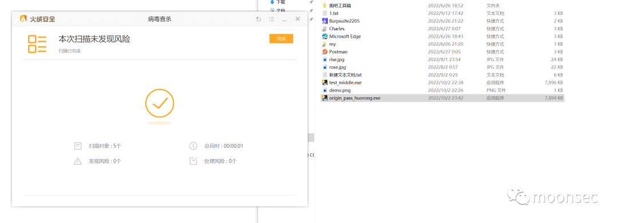Click the large orange checkmark circle
The width and height of the screenshot is (618, 223).
point(160,103)
